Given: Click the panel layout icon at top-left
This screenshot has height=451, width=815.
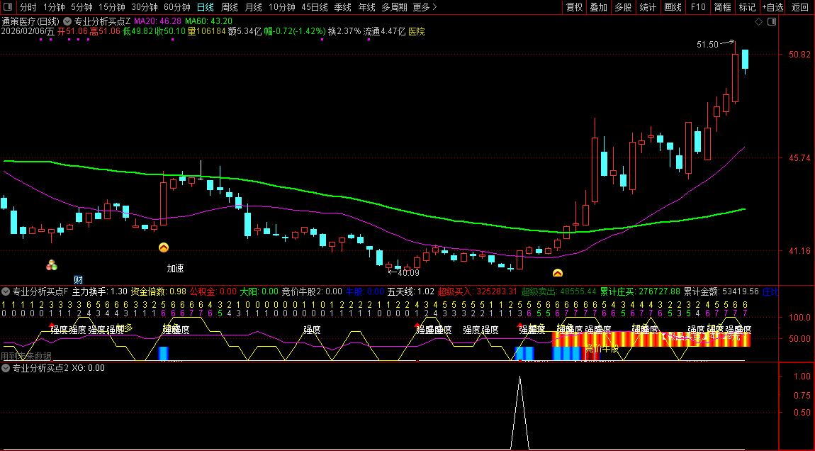Looking at the screenshot, I should pyautogui.click(x=8, y=7).
